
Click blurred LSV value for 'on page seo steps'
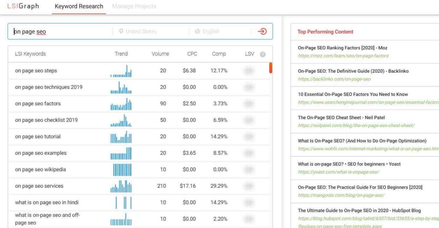(x=249, y=71)
